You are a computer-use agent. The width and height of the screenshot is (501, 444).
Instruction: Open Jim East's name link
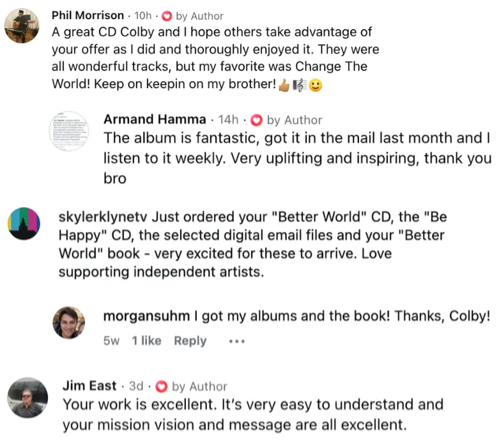pos(89,386)
